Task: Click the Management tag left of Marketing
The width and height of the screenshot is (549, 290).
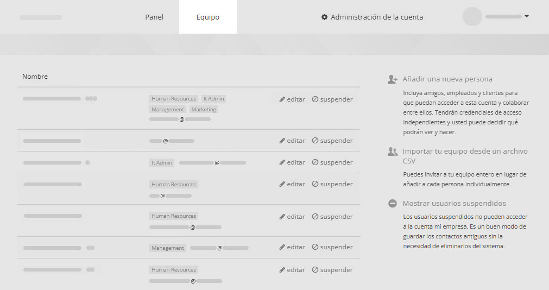Action: (168, 110)
